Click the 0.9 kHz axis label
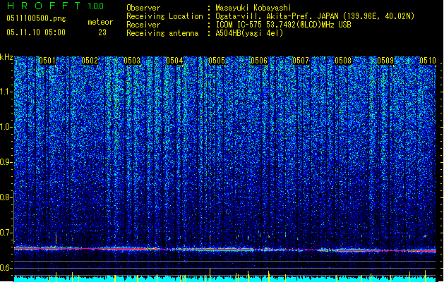Viewport: 444px width, 282px height. click(6, 162)
